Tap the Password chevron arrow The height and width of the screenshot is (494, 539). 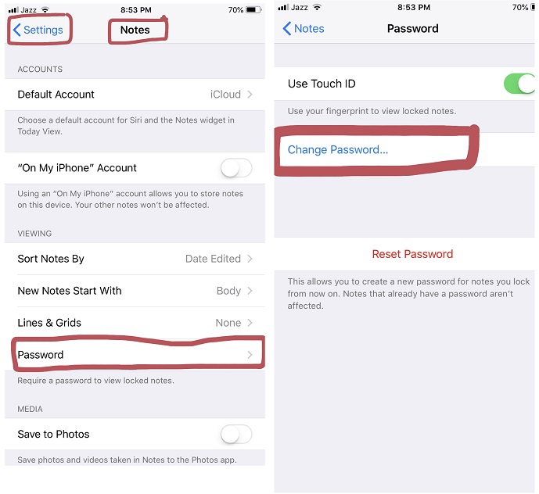point(250,355)
